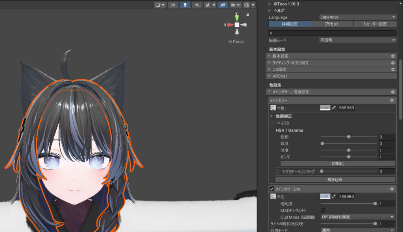
Task: Click the 7389B0 HDR color swatch
Action: (x=325, y=196)
